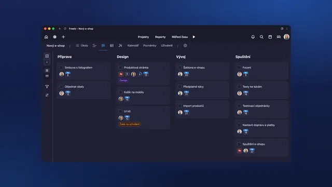Open the settings gear in top bar
Screen dimensions: 332x187
pyautogui.click(x=54, y=37)
